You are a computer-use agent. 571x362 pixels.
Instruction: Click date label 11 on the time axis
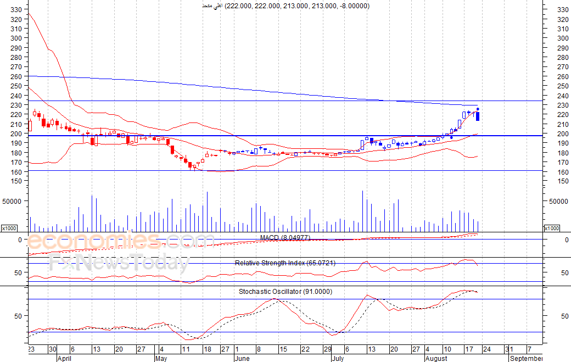tap(186, 349)
